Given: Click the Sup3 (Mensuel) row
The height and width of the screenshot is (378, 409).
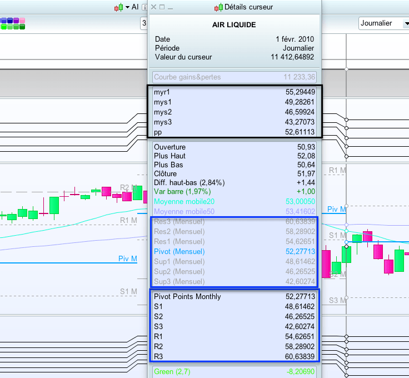Looking at the screenshot, I should coord(235,281).
